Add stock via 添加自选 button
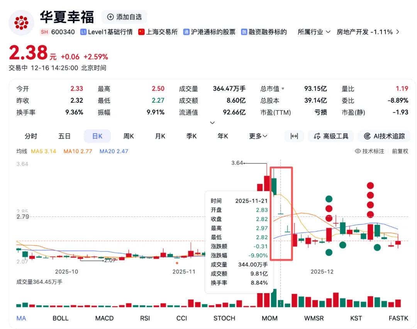The width and height of the screenshot is (417, 329). click(x=124, y=17)
